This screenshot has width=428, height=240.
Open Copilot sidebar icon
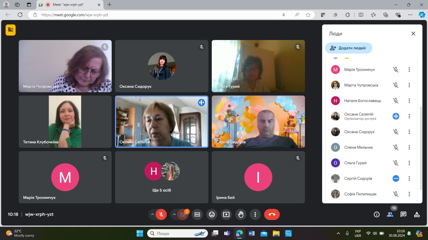tap(422, 15)
